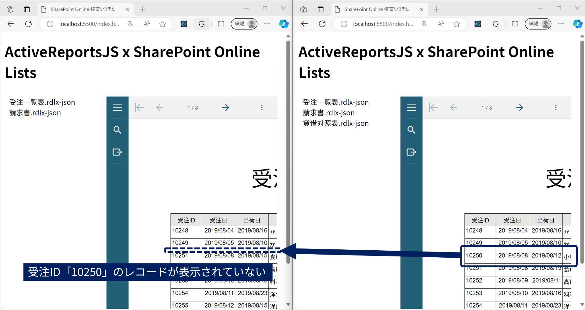Screen dimensions: 585x310
Task: Go to next page in left viewer
Action: (226, 107)
